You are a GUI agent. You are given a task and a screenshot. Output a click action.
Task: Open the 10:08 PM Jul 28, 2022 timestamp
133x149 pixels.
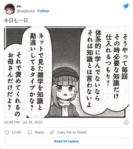[23, 122]
